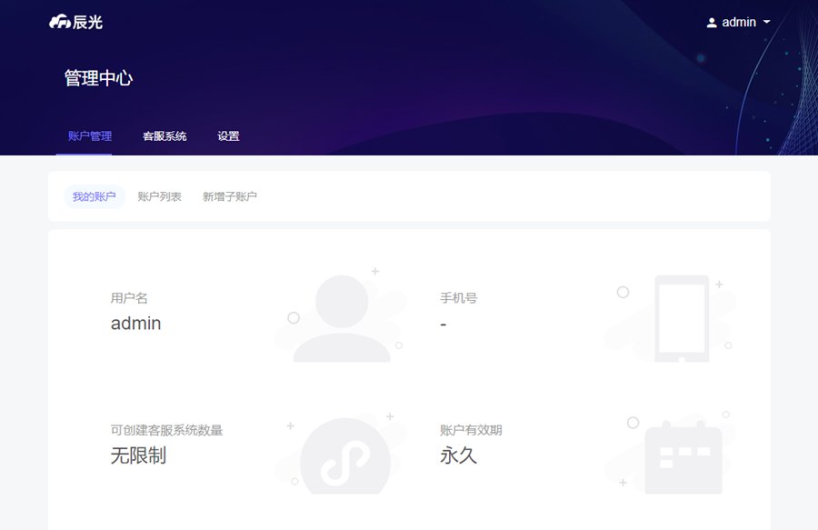Switch to the 账户管理 tab
The image size is (818, 530).
coord(90,136)
